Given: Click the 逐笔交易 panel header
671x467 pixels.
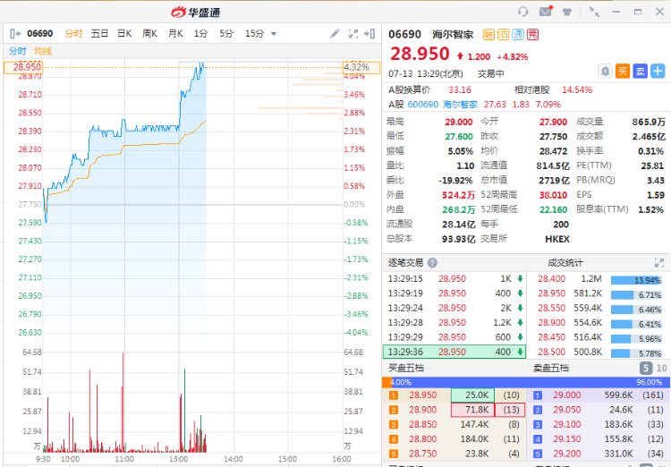Looking at the screenshot, I should [405, 262].
